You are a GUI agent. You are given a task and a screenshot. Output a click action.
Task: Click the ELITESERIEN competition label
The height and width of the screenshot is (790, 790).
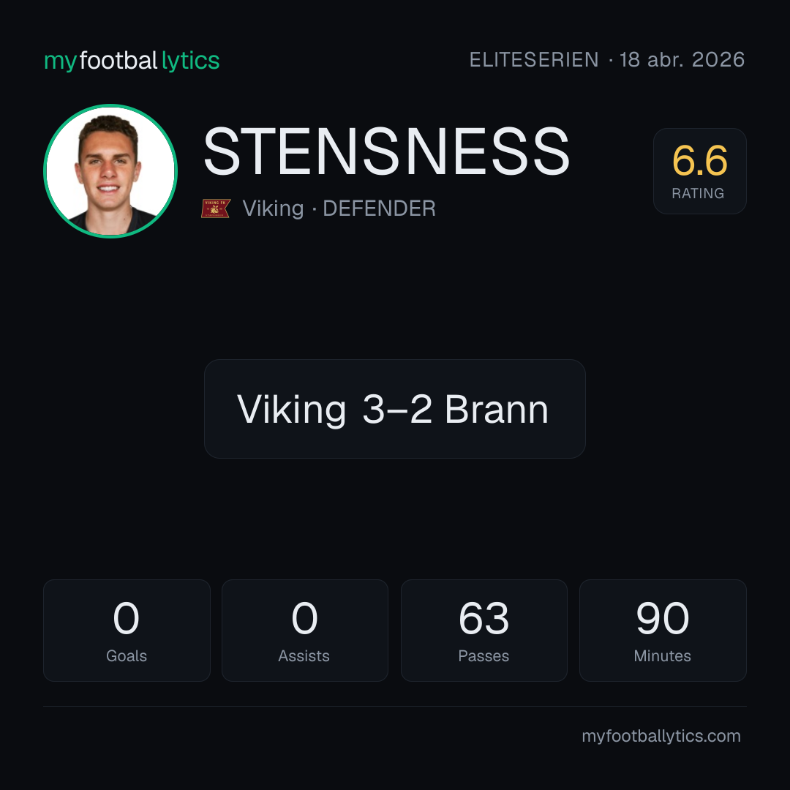click(534, 60)
